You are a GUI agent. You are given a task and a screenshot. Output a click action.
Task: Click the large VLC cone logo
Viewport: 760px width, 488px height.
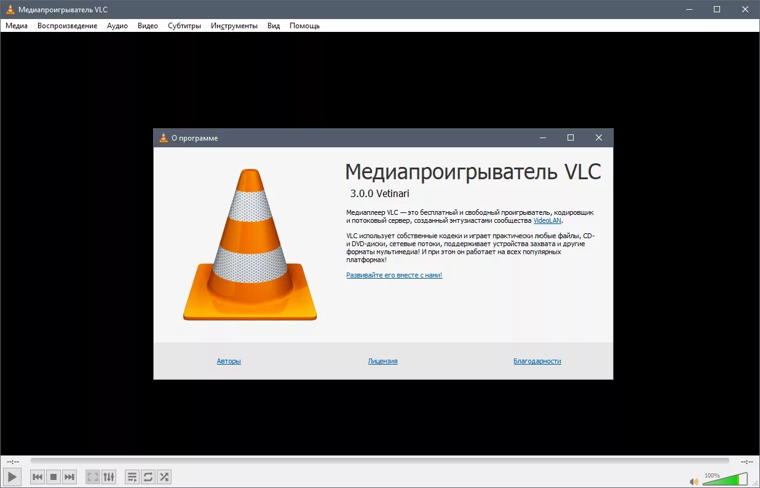coord(250,244)
